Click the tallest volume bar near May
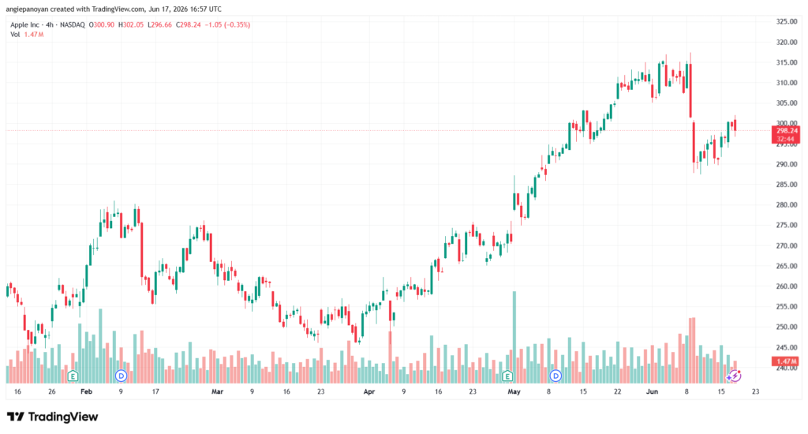The height and width of the screenshot is (434, 808). click(x=514, y=337)
